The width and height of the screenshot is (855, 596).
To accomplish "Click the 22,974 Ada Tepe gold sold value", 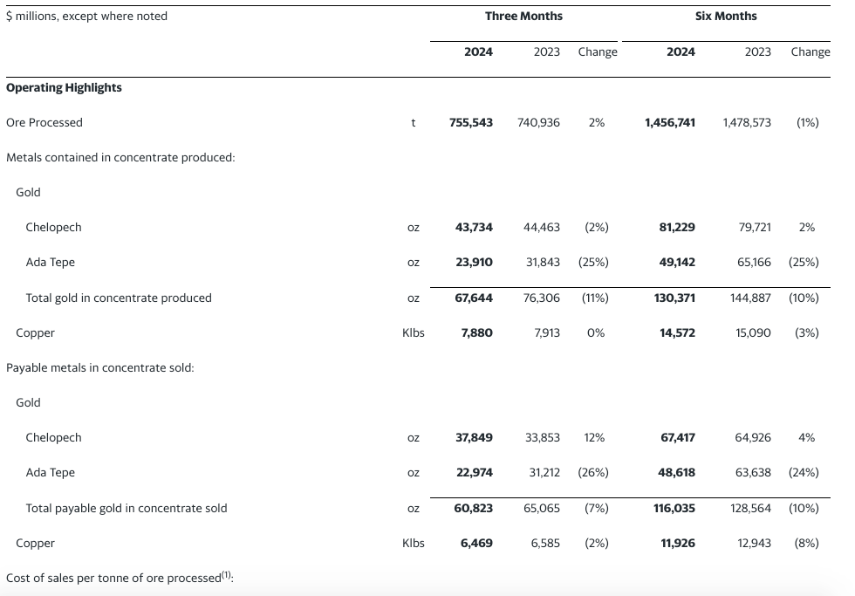I will pos(474,472).
